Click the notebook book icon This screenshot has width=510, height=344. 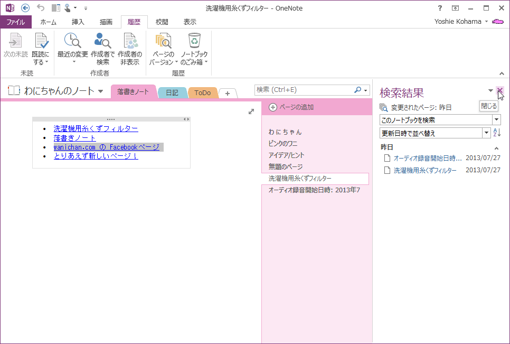click(x=14, y=90)
